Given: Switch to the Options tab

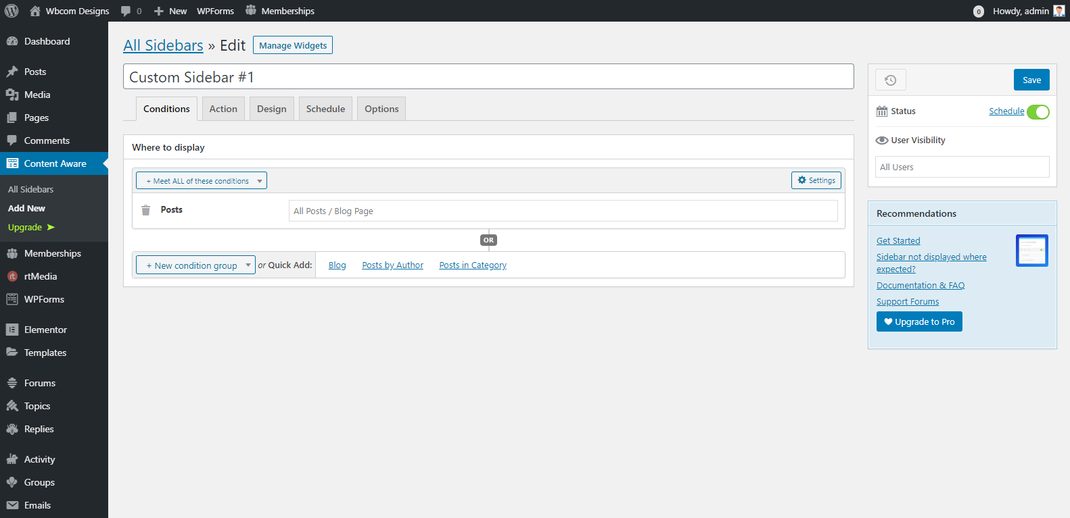Looking at the screenshot, I should pos(381,109).
